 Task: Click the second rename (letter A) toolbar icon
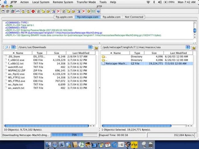point(78,11)
